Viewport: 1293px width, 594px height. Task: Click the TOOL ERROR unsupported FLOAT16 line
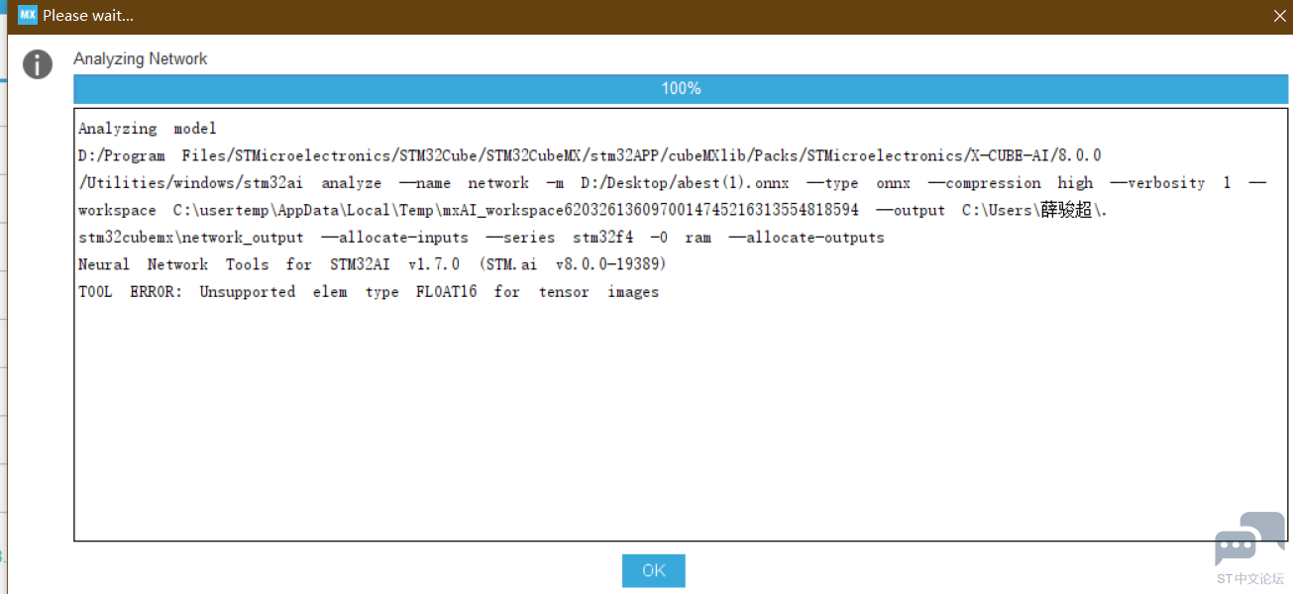pyautogui.click(x=369, y=292)
